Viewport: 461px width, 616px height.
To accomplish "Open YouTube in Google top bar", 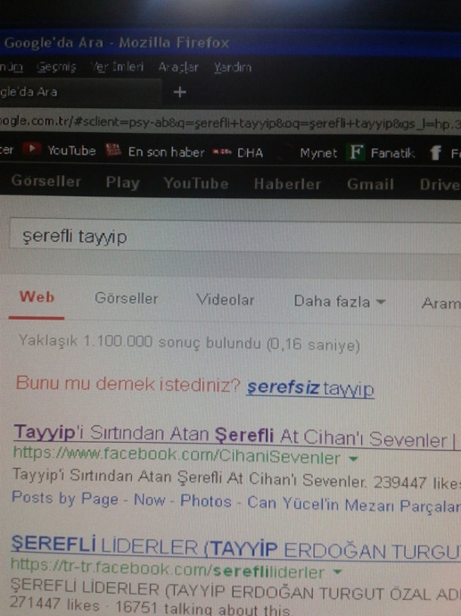I will click(x=196, y=184).
